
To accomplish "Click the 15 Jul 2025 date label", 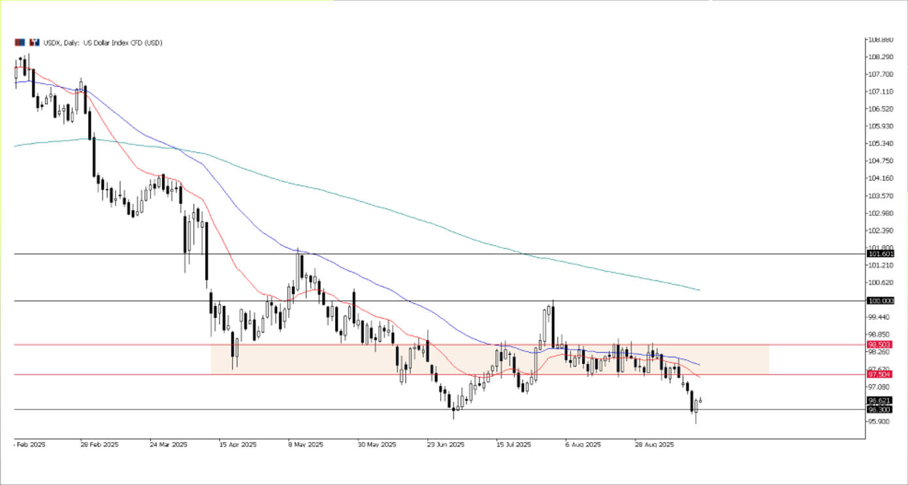I will pyautogui.click(x=515, y=445).
